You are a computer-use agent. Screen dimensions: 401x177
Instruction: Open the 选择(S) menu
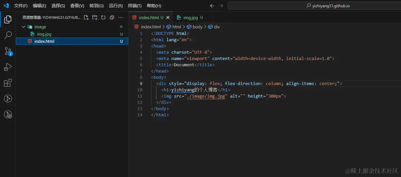58,6
